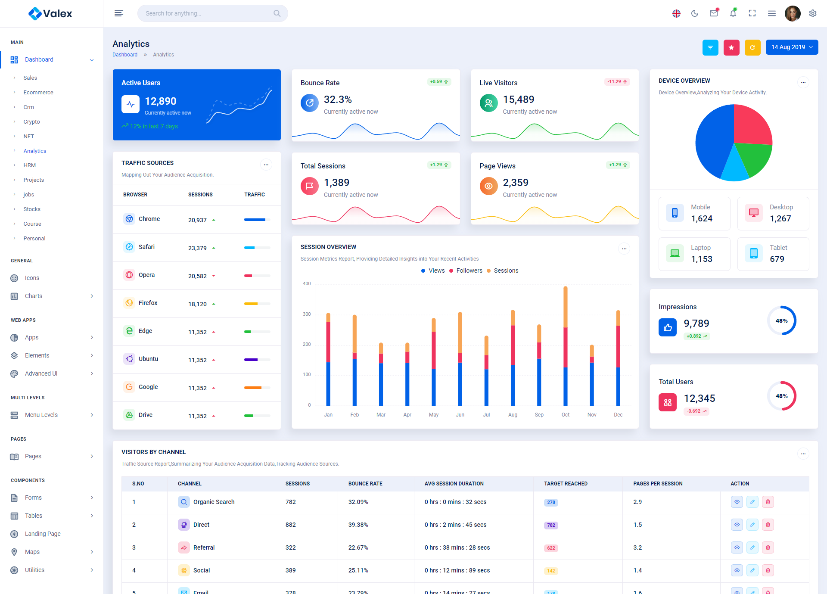Open Traffic Sources options menu
This screenshot has width=827, height=594.
266,165
